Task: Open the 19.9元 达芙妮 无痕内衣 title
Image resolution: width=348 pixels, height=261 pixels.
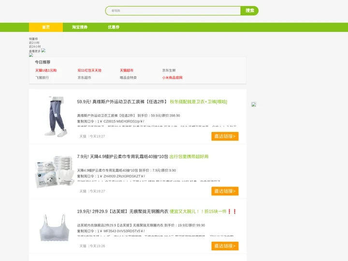Action: coord(123,212)
